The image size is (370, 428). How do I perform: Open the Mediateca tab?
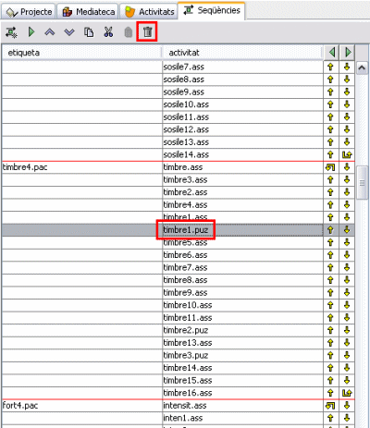88,12
